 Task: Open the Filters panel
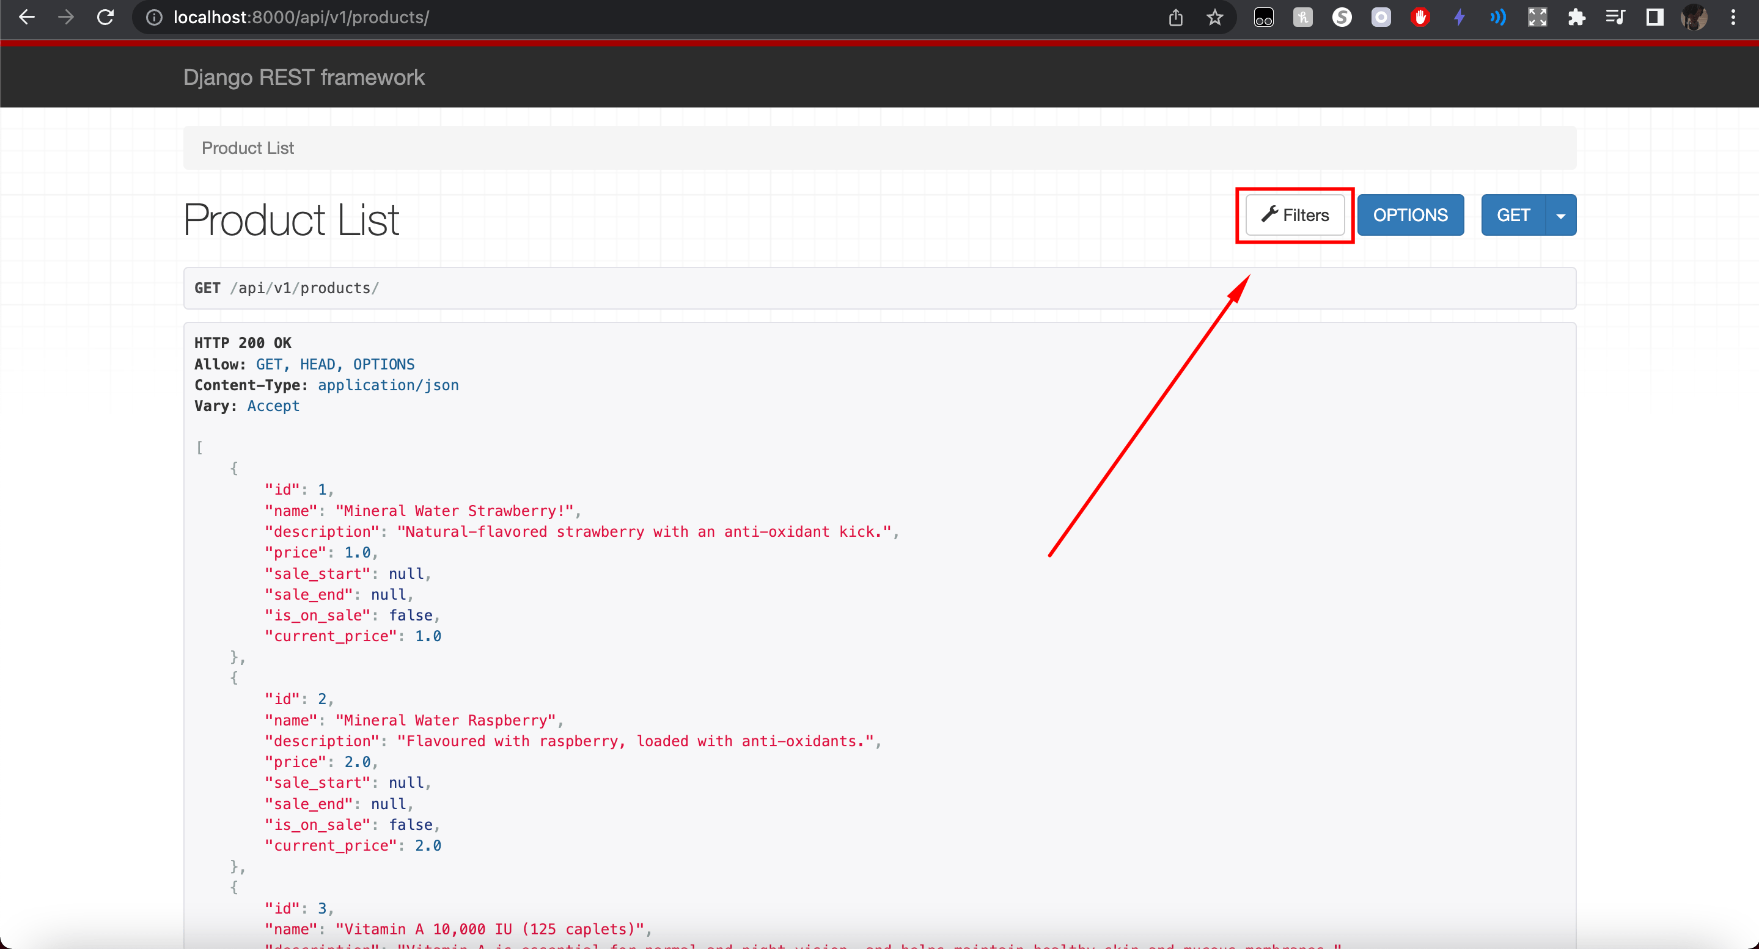pos(1294,215)
